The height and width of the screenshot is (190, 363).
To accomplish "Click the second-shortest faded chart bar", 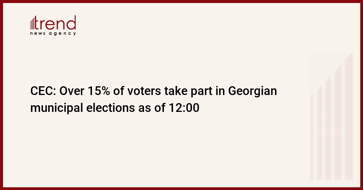I will (x=319, y=133).
